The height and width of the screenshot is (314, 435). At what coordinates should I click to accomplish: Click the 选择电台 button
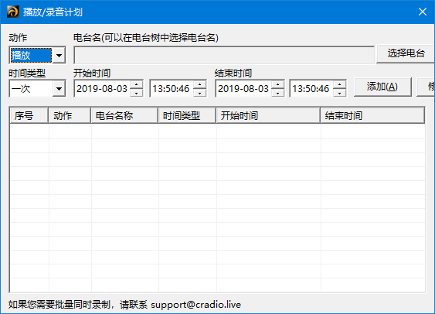coord(406,53)
